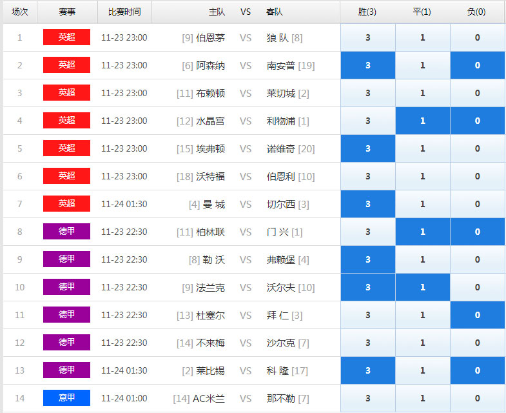
Task: Click the 赛事 column header
Action: (67, 12)
